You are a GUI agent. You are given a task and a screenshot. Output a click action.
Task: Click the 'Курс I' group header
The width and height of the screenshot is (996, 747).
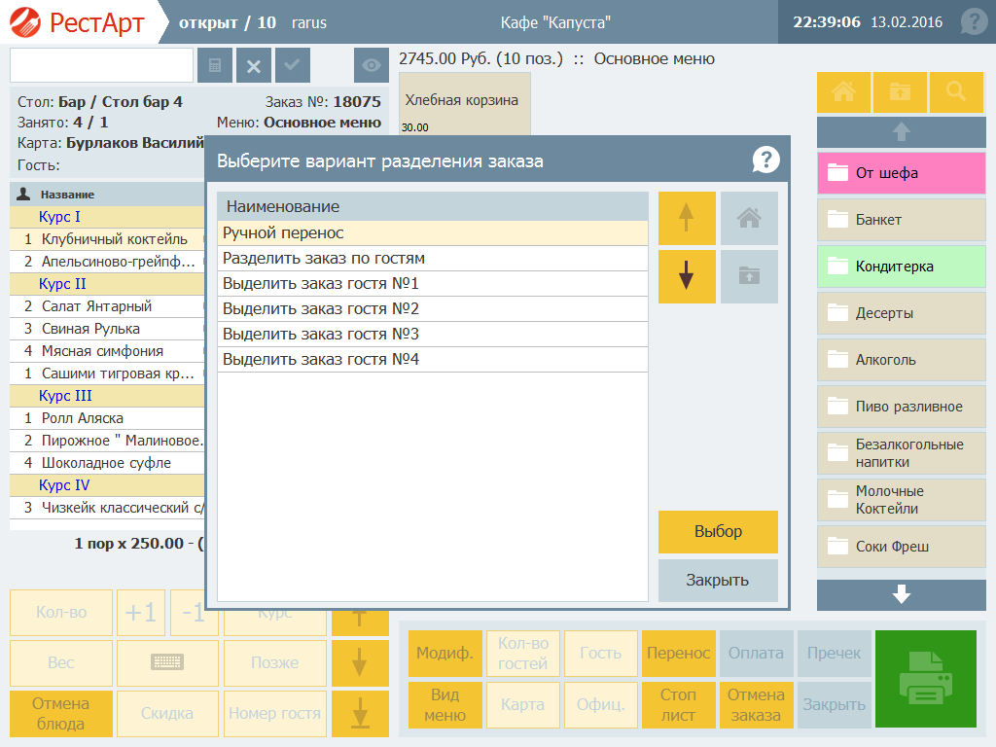[x=107, y=217]
